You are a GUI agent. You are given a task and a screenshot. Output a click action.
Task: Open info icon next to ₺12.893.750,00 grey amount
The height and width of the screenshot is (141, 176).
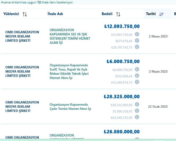coord(137,34)
